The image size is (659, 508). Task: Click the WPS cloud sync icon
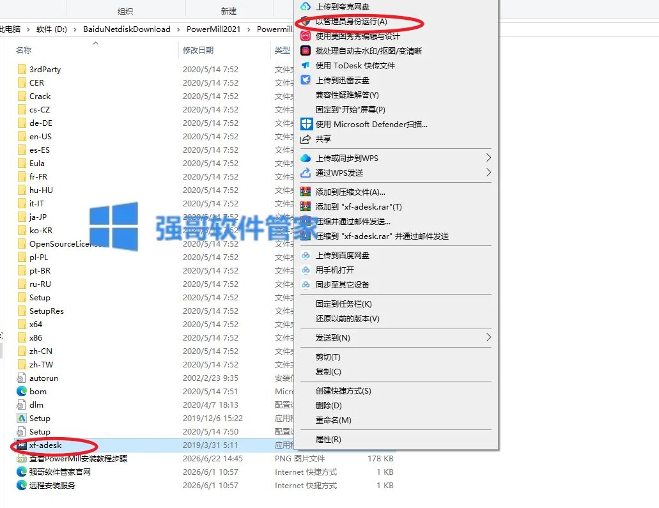coord(306,158)
